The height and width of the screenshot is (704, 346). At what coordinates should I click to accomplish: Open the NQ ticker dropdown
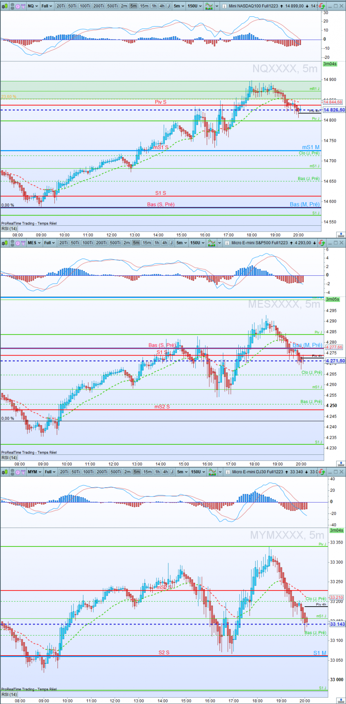click(x=32, y=6)
